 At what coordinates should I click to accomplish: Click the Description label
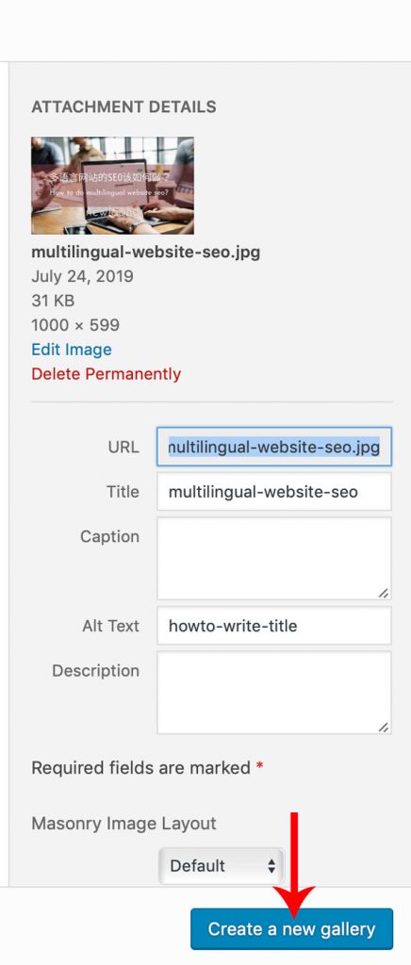(95, 671)
